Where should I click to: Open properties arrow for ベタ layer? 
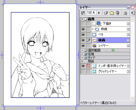click(x=128, y=35)
